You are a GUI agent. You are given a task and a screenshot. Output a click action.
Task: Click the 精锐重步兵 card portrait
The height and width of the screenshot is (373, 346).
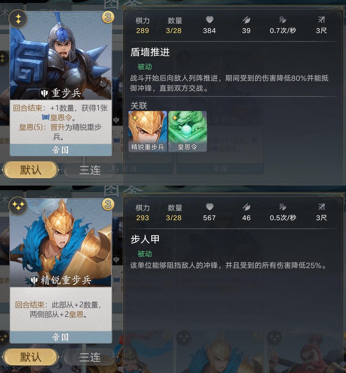61,243
